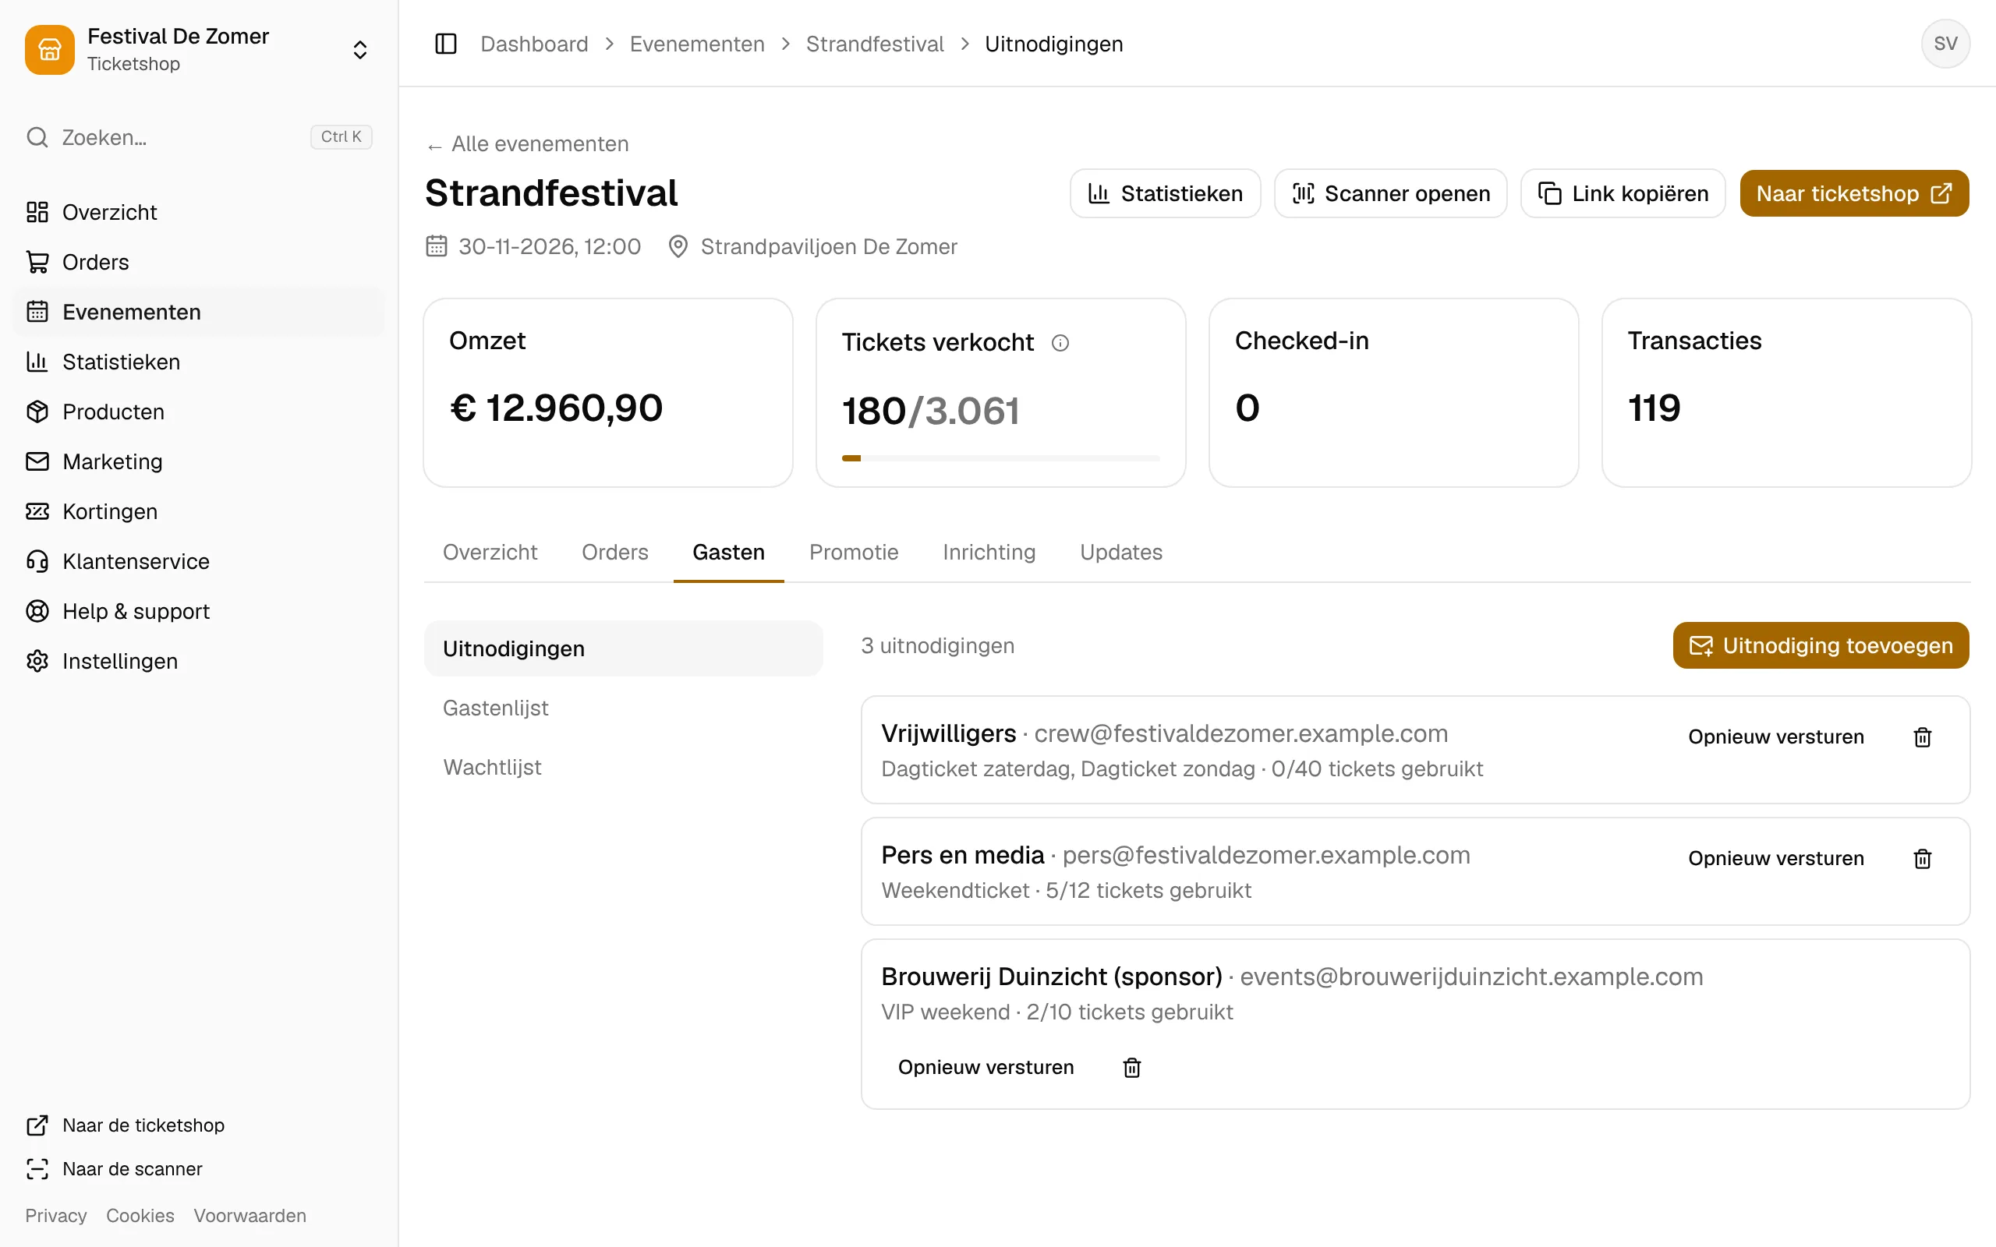Switch to the Updates tab
The width and height of the screenshot is (1996, 1247).
(1121, 552)
